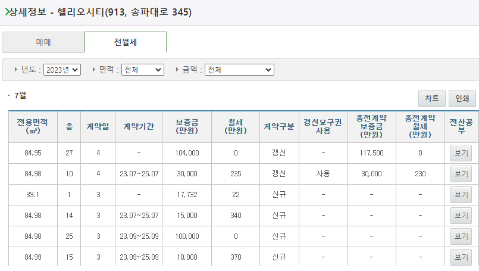Click 보기 for the 39.1 area row

461,195
